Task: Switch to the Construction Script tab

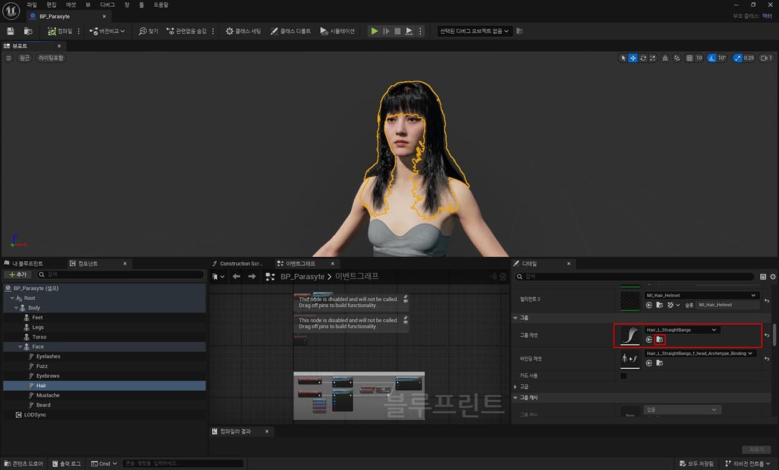Action: [x=240, y=264]
